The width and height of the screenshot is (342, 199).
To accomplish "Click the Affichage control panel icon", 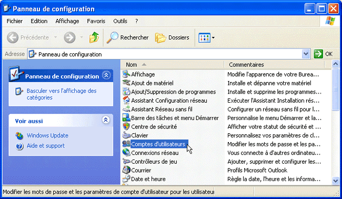I will tap(126, 74).
